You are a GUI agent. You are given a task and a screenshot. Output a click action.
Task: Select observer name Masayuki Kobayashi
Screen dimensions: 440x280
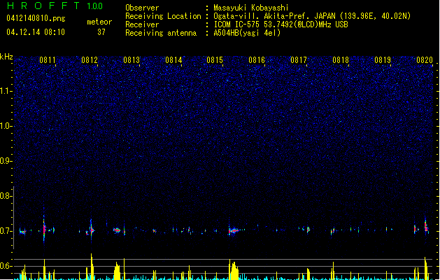251,8
